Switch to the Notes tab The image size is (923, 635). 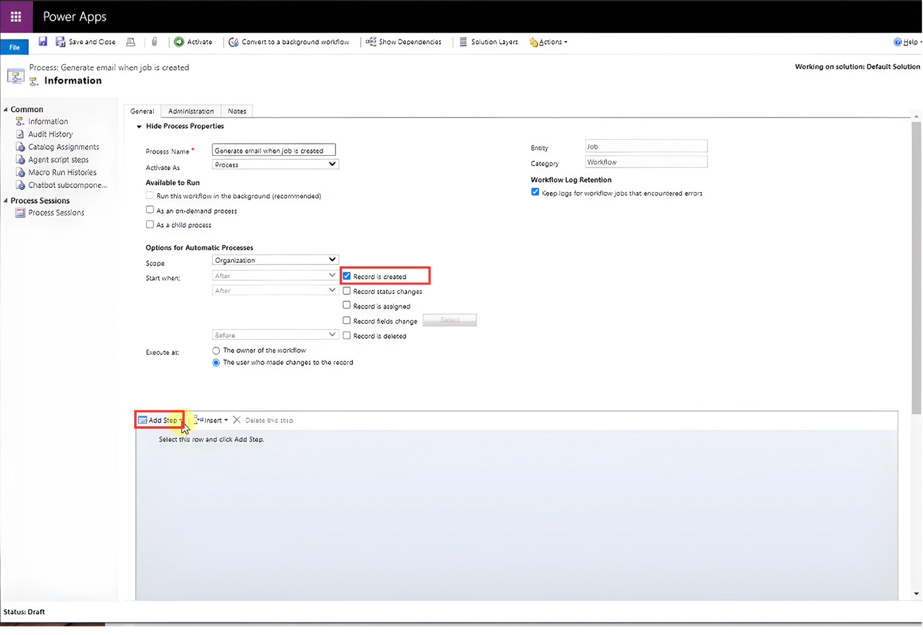[x=237, y=111]
